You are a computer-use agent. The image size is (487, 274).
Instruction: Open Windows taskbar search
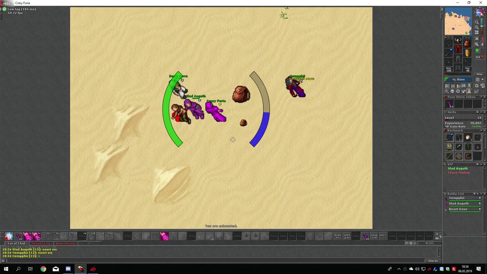pos(18,269)
